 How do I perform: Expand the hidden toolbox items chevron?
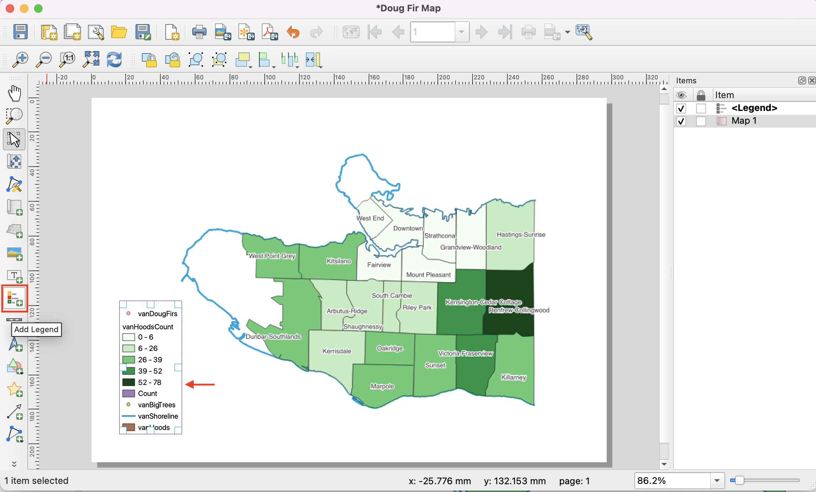point(14,464)
